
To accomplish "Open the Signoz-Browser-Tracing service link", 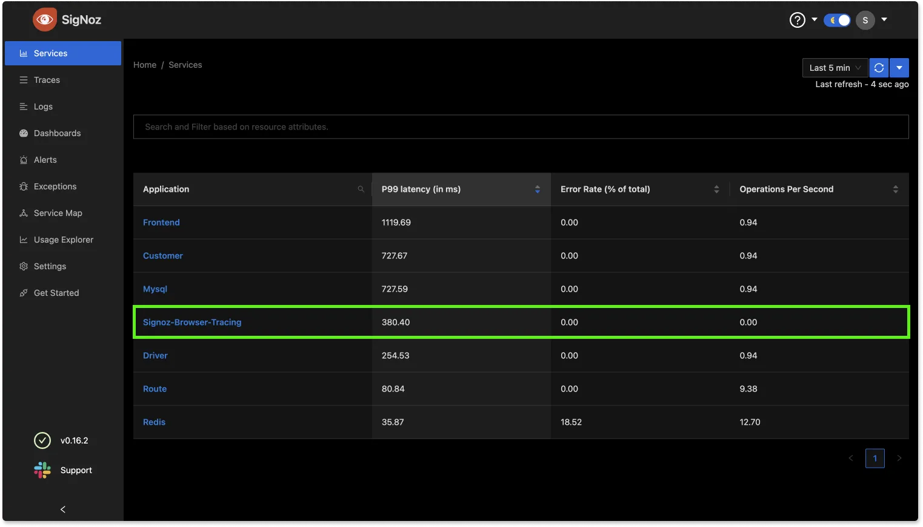I will click(192, 322).
